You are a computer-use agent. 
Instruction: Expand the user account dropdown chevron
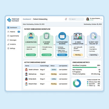[101, 19]
